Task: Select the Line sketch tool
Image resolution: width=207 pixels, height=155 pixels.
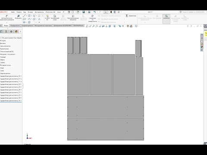Action: [24, 16]
